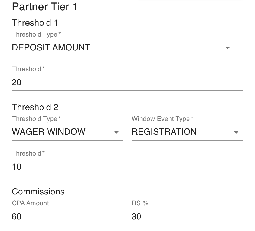Click the RS % label
The height and width of the screenshot is (231, 255).
140,203
